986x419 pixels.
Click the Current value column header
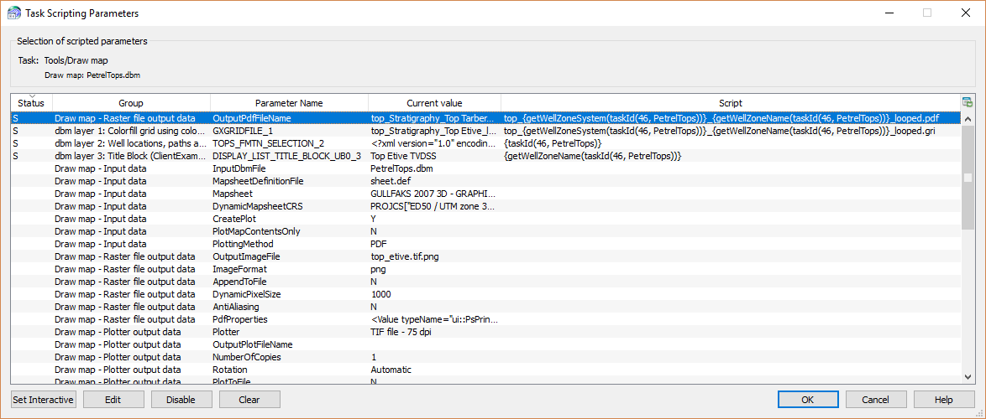coord(433,103)
